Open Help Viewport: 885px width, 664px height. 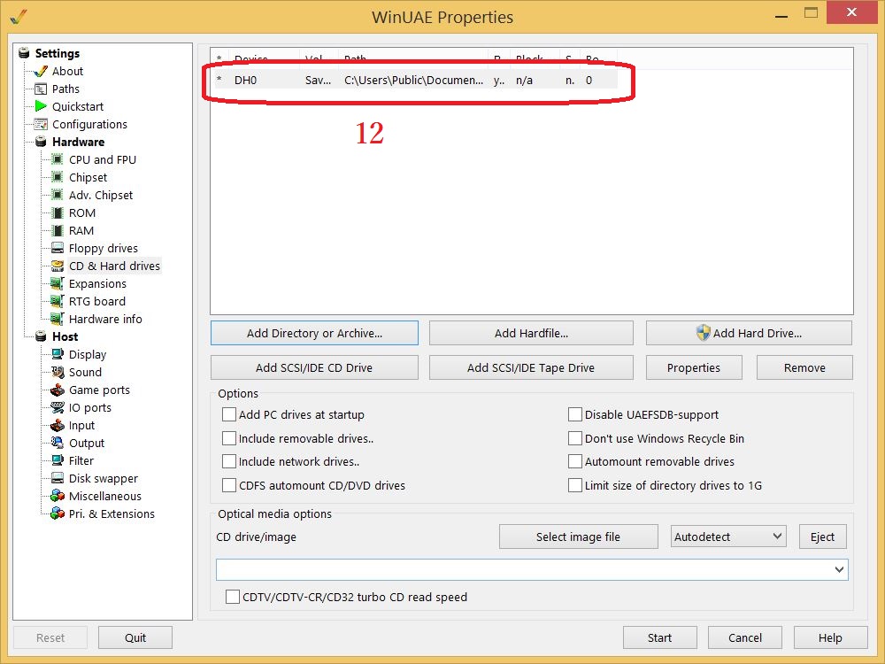830,637
